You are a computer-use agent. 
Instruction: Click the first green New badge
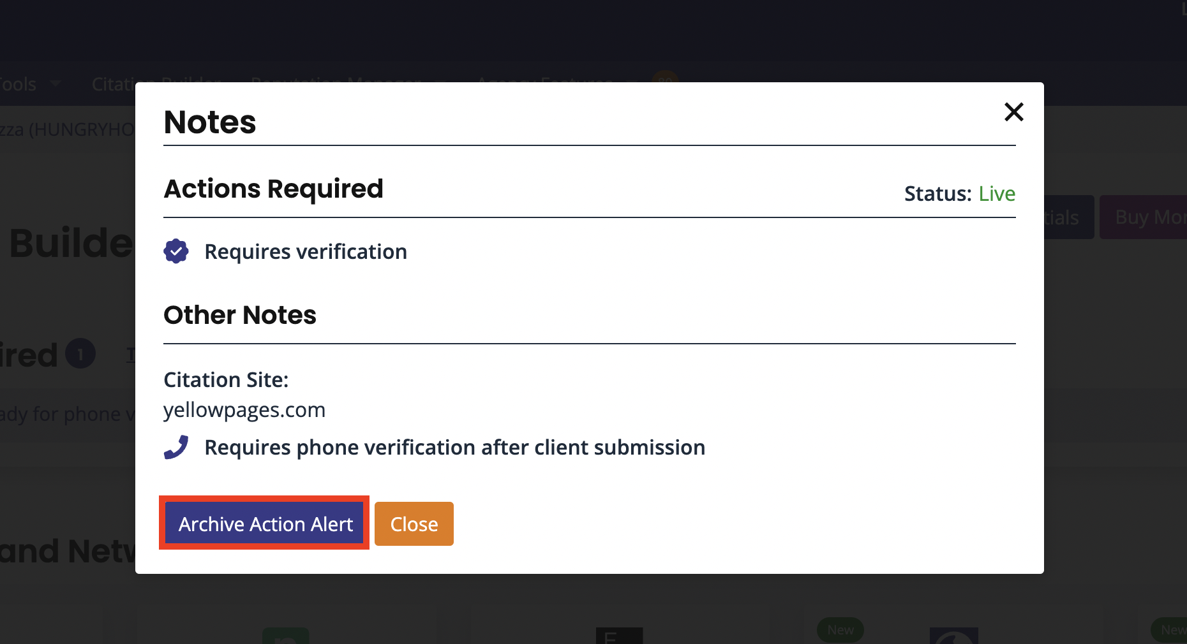840,630
